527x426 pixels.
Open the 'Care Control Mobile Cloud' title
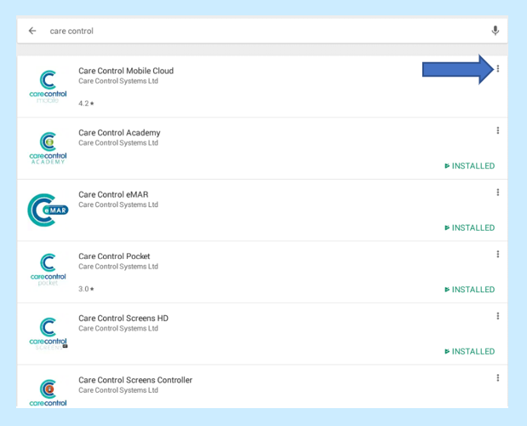click(x=126, y=71)
